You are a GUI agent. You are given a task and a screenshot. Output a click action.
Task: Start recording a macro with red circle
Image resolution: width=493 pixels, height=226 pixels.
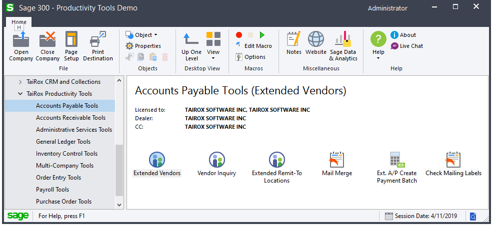[x=239, y=35]
